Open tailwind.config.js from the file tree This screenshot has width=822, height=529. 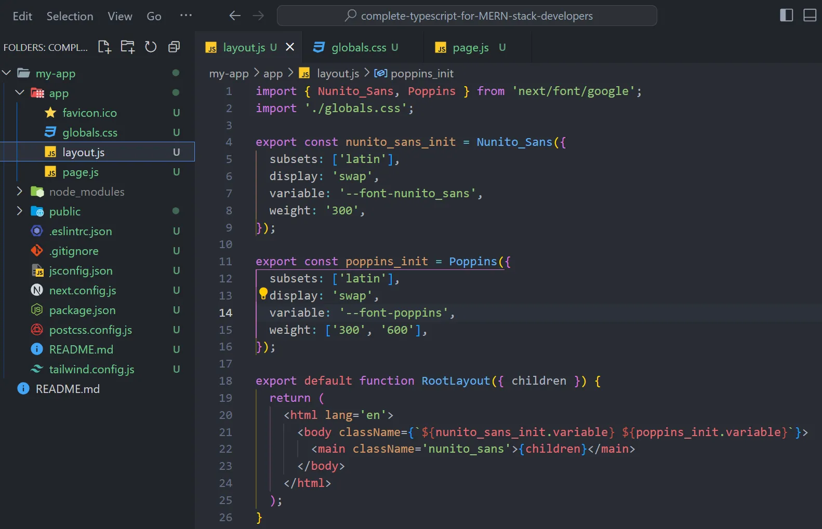[x=91, y=369]
